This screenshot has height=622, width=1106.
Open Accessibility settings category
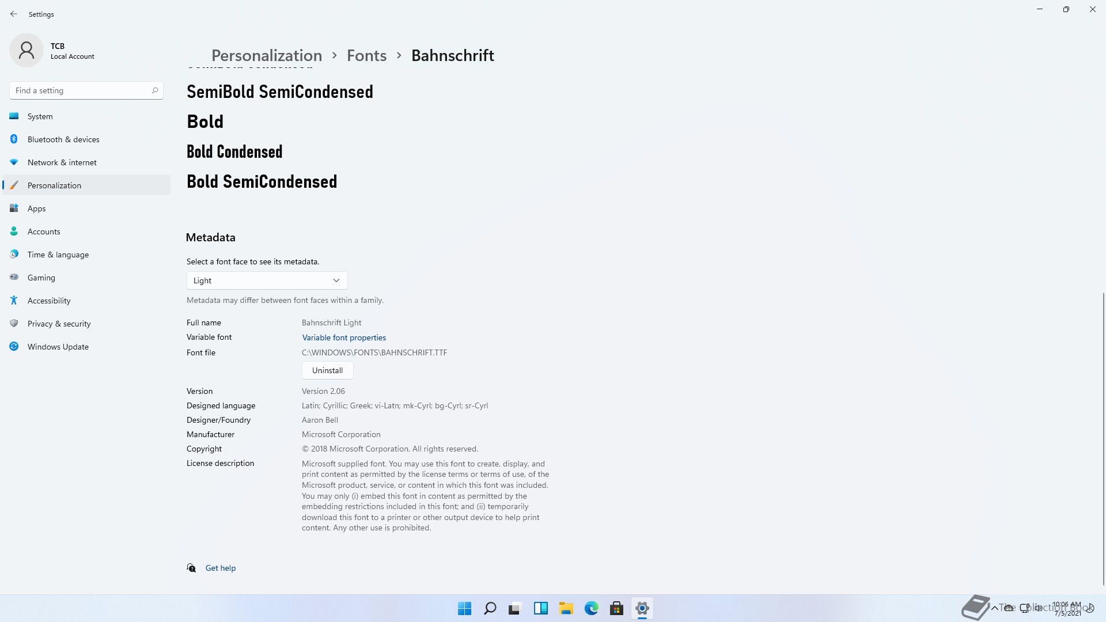click(x=86, y=301)
